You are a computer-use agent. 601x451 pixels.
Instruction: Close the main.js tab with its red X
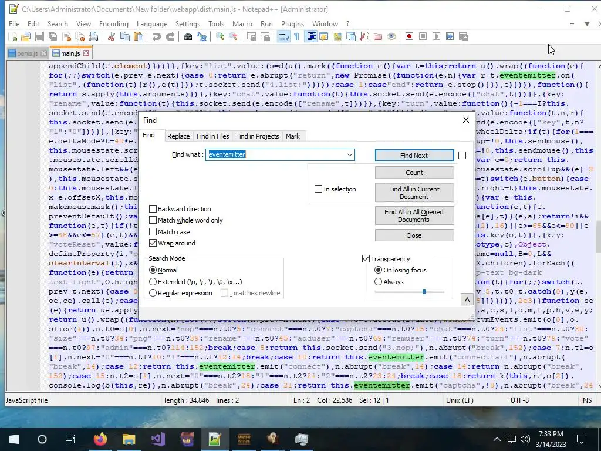coord(86,53)
